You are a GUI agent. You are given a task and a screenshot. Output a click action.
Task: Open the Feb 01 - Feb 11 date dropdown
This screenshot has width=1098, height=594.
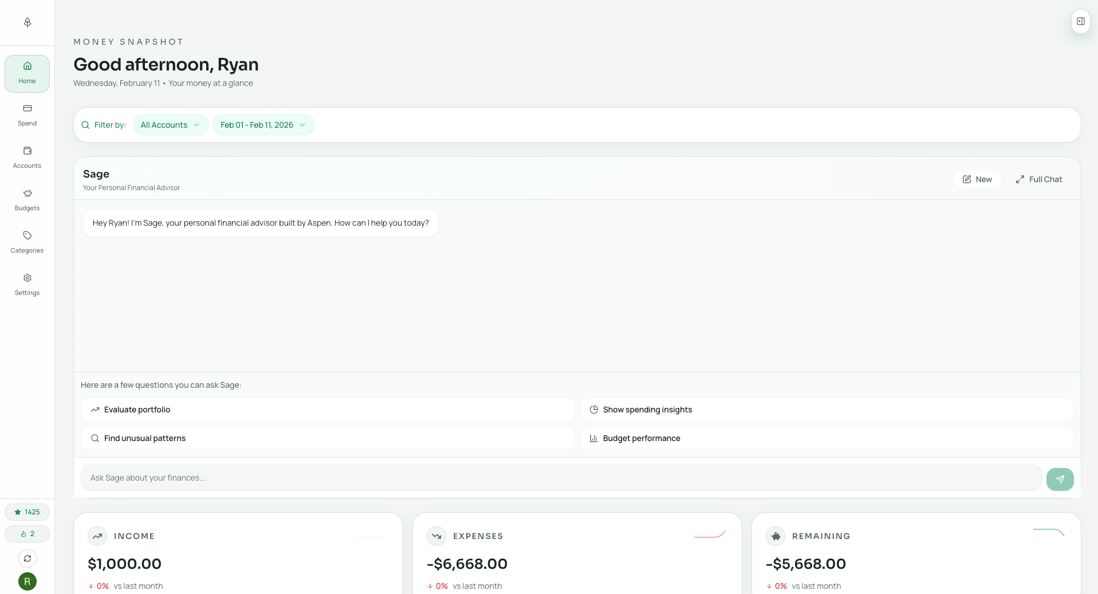coord(263,124)
